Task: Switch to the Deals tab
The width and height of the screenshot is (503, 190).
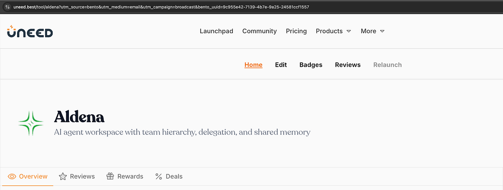Action: (x=169, y=176)
